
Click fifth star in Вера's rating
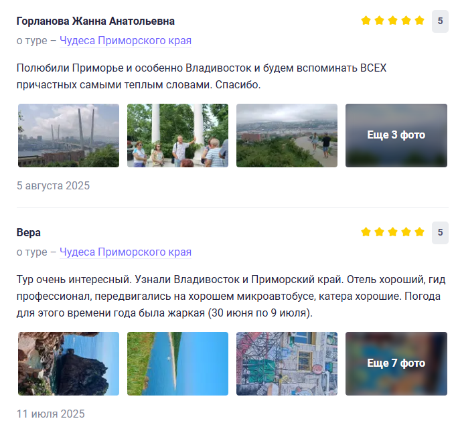coord(420,232)
